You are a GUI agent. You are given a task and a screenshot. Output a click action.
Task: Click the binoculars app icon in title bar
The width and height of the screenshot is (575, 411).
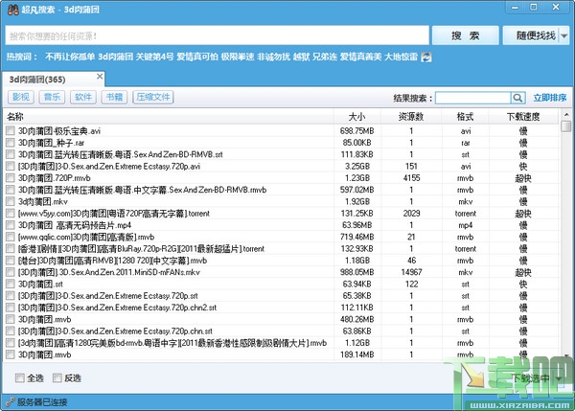tap(12, 10)
